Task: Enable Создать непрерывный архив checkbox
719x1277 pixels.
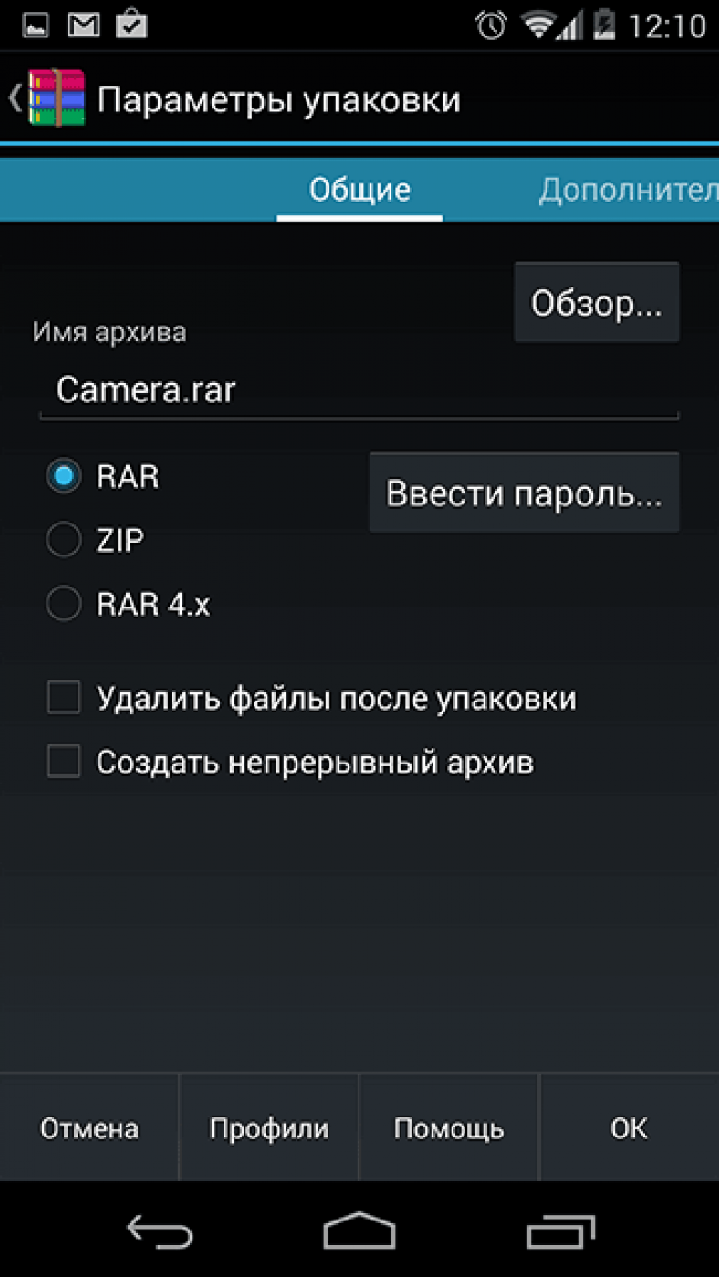Action: click(64, 762)
